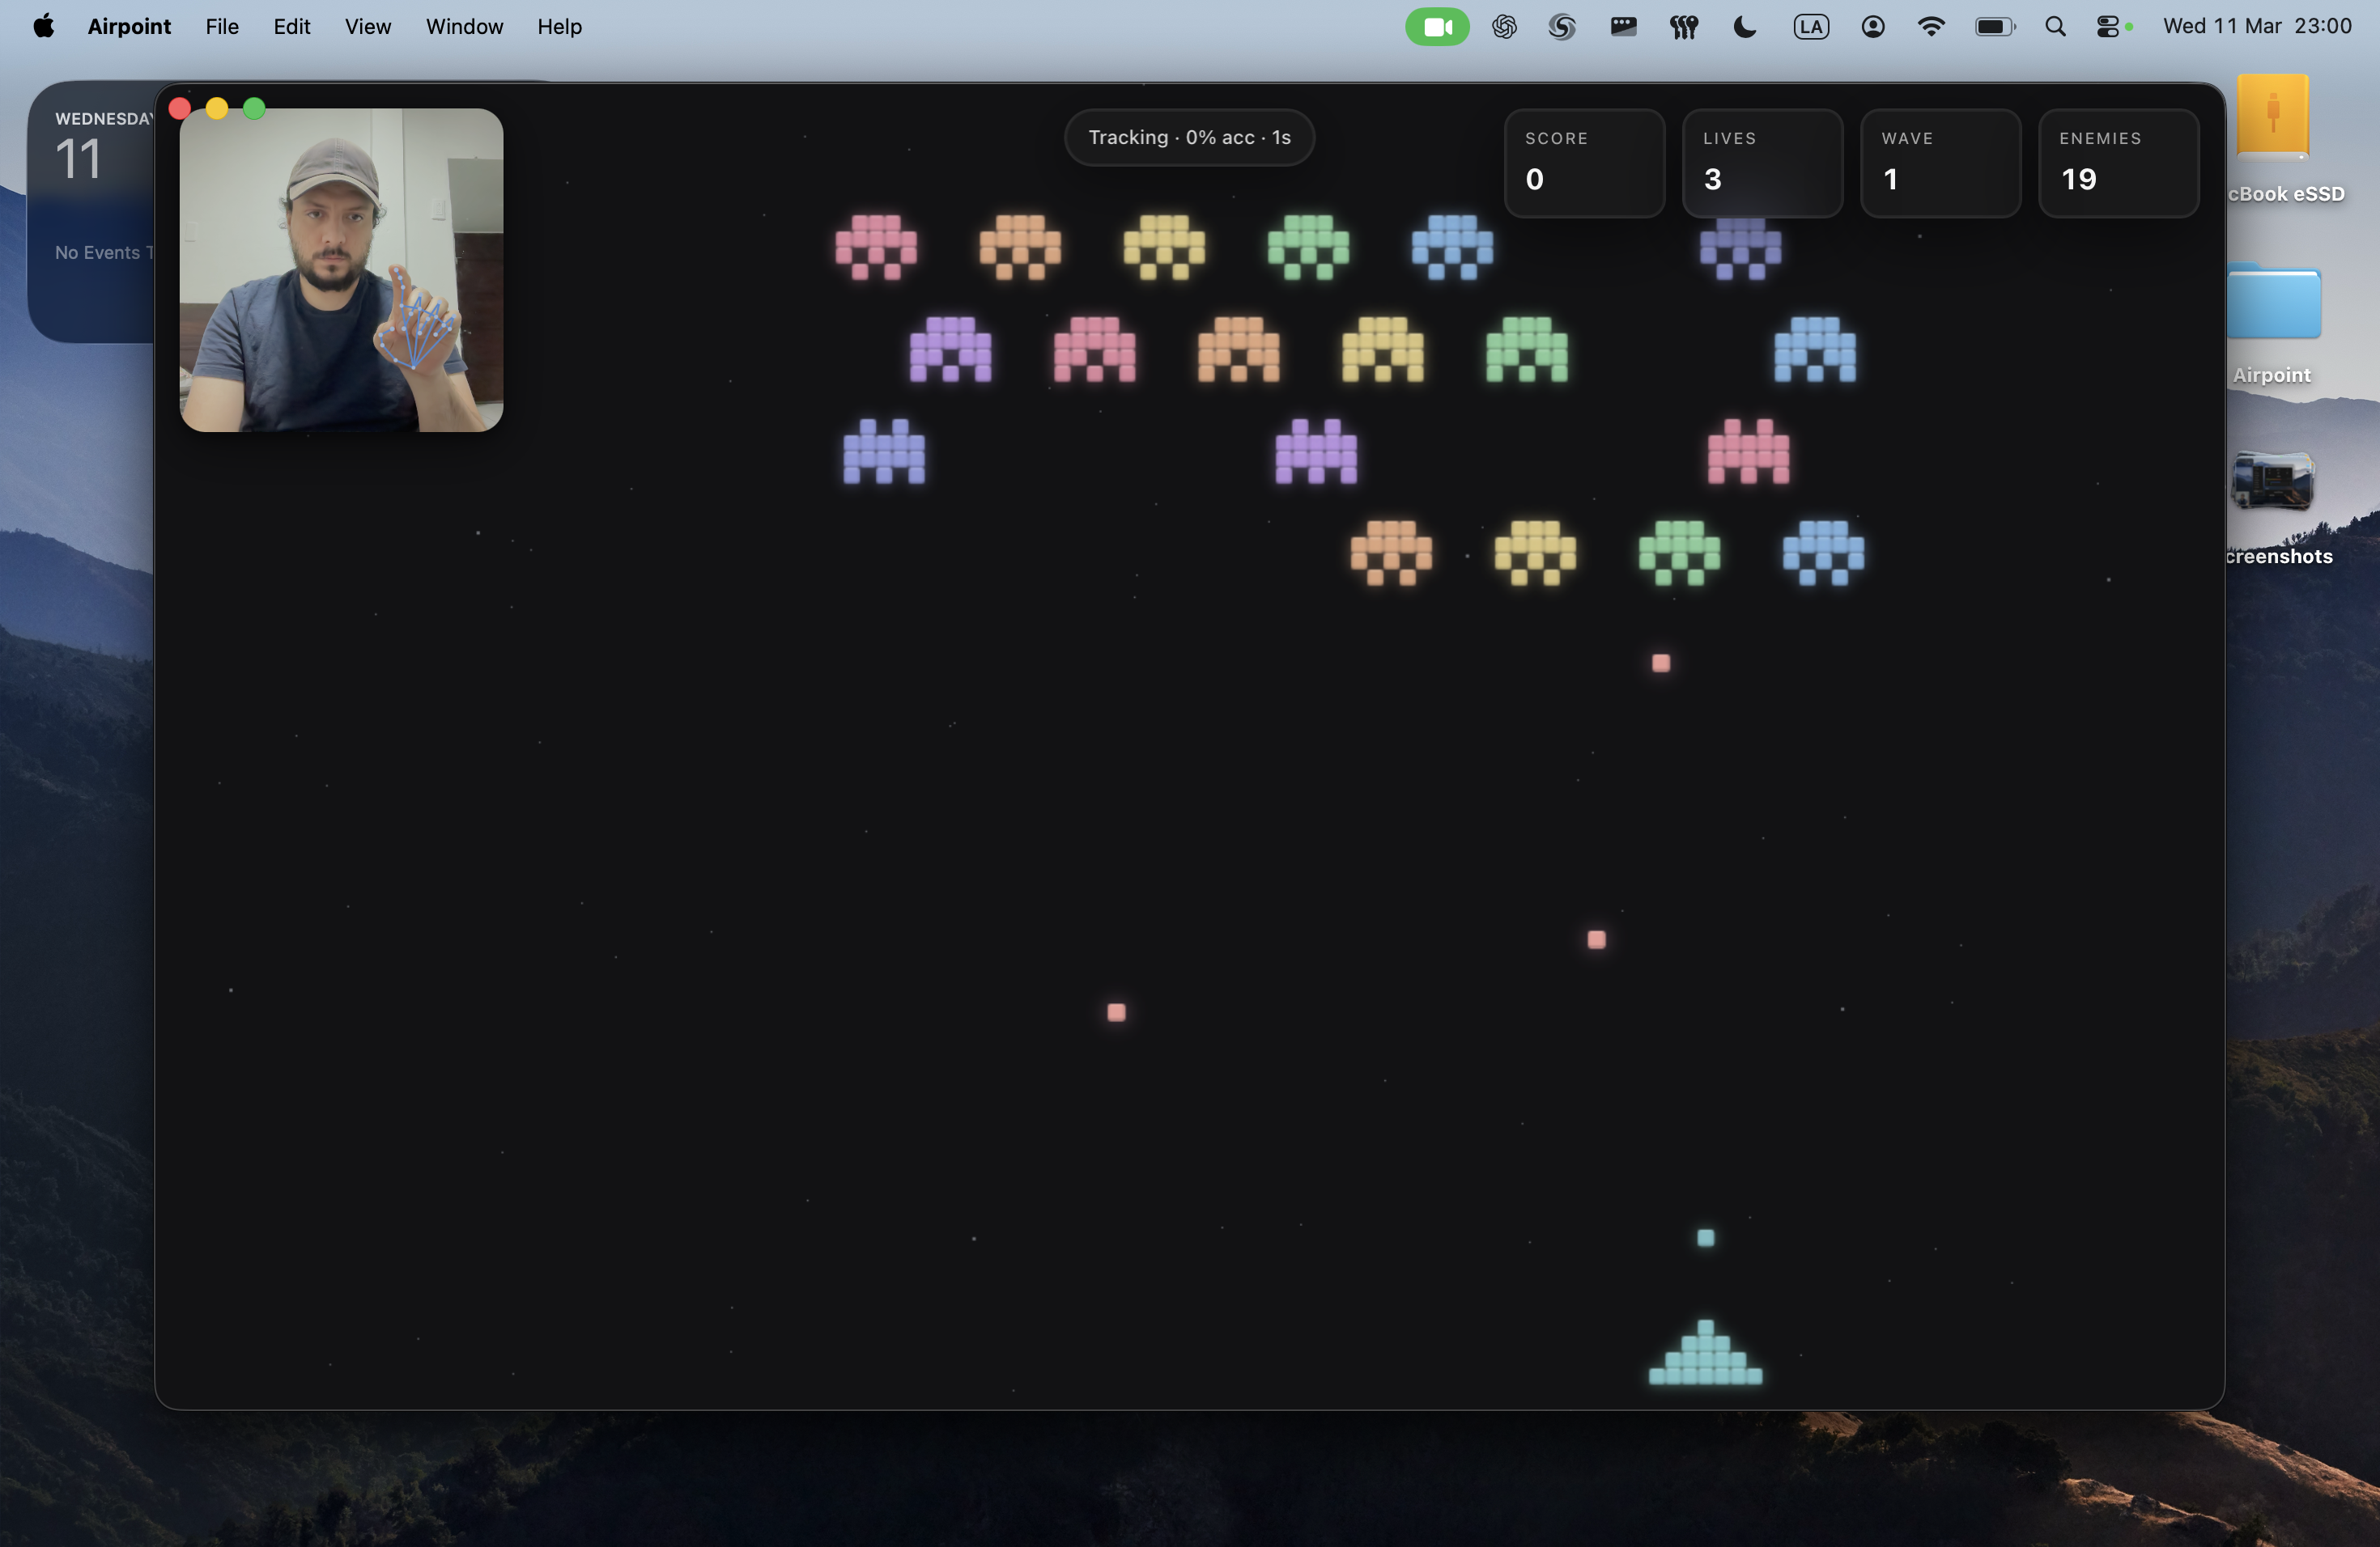Screen dimensions: 2380x1547
Task: Click the green camera recording indicator in the menu bar
Action: point(1437,27)
